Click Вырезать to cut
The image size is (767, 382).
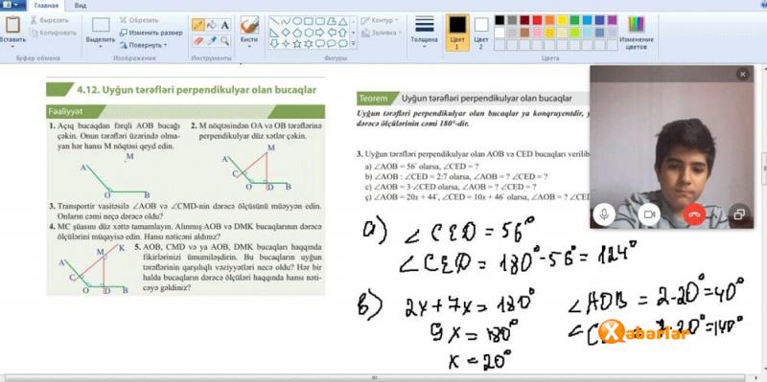point(50,20)
